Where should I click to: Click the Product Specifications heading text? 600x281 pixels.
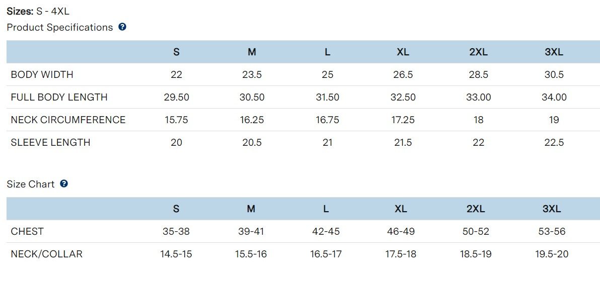60,28
